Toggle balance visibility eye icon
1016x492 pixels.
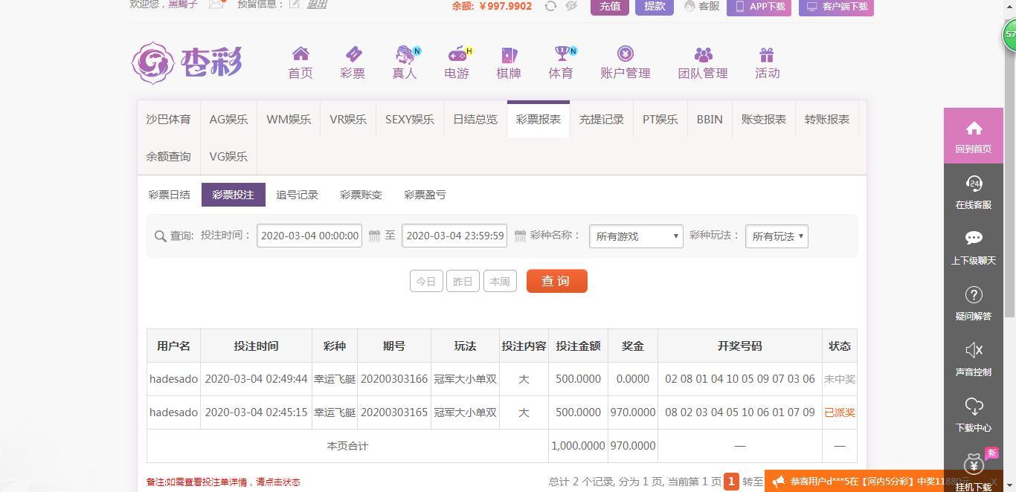(x=571, y=6)
